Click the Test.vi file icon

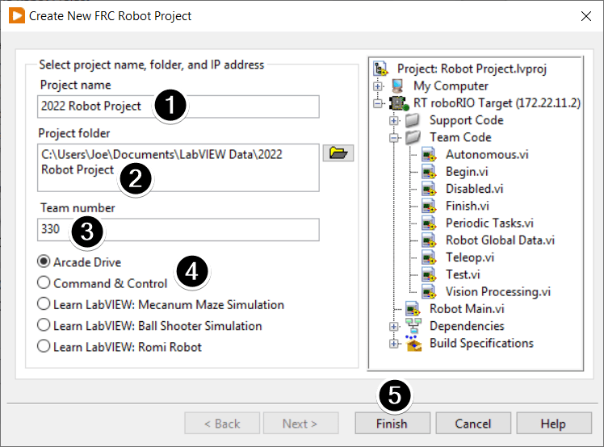click(429, 274)
